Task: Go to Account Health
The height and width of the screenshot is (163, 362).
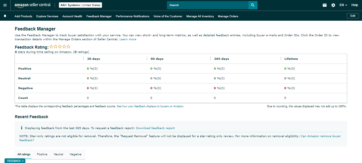Action: coord(72,16)
